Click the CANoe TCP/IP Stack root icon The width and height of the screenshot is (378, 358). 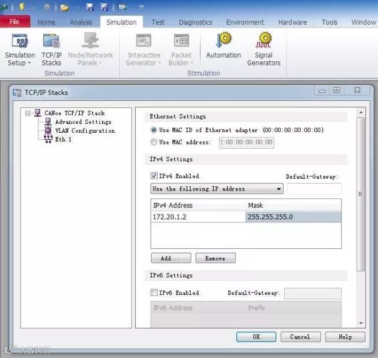pos(38,113)
